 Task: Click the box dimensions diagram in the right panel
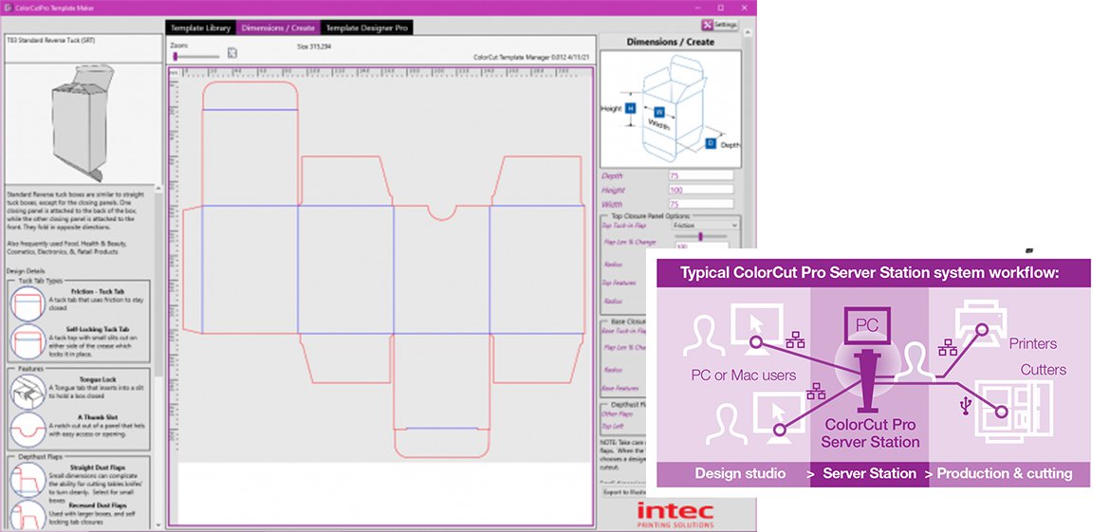pos(670,108)
